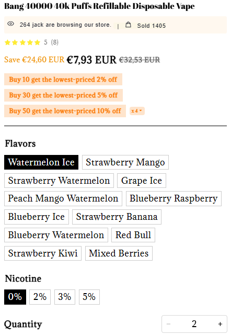Choose the Blueberry Raspberry flavor
231x335 pixels.
(x=174, y=199)
